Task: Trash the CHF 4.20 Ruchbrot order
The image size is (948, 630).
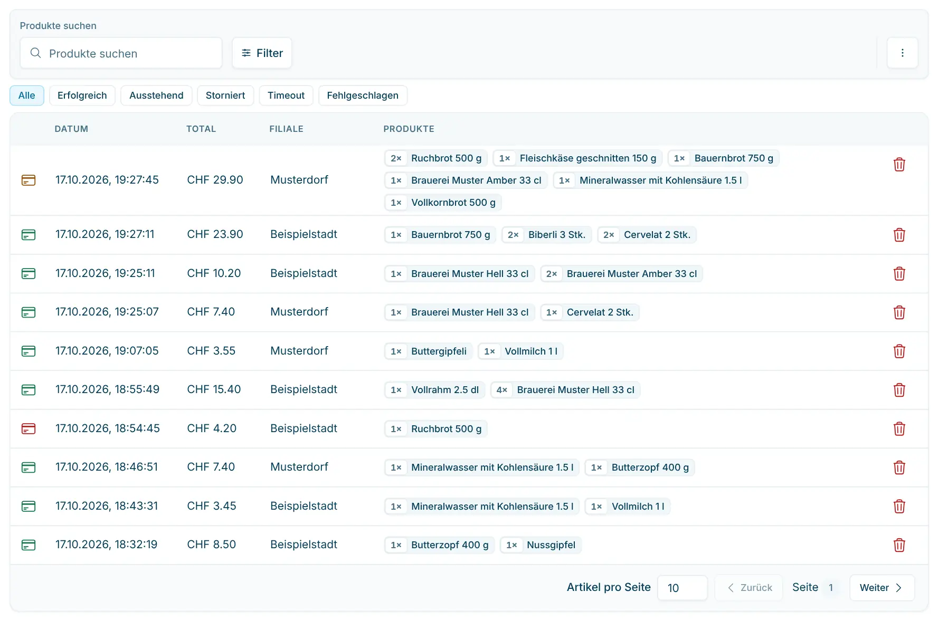Action: click(899, 429)
